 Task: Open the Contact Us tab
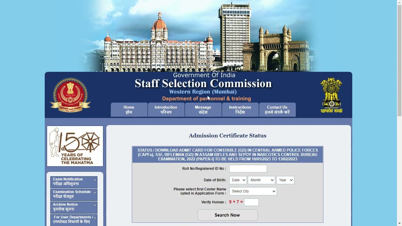coord(277,110)
